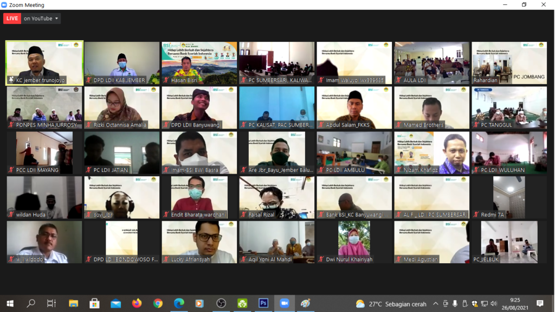
Task: Select Lucky Afriansyah video tile
Action: pos(199,242)
